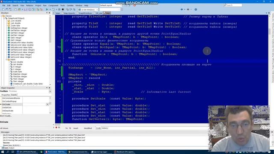Viewport: 274px width, 154px height.
Task: Select the Properties tab in Object Inspector
Action: 6,95
